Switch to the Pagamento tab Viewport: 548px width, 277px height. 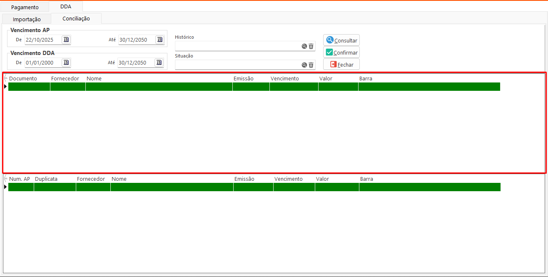pyautogui.click(x=25, y=7)
